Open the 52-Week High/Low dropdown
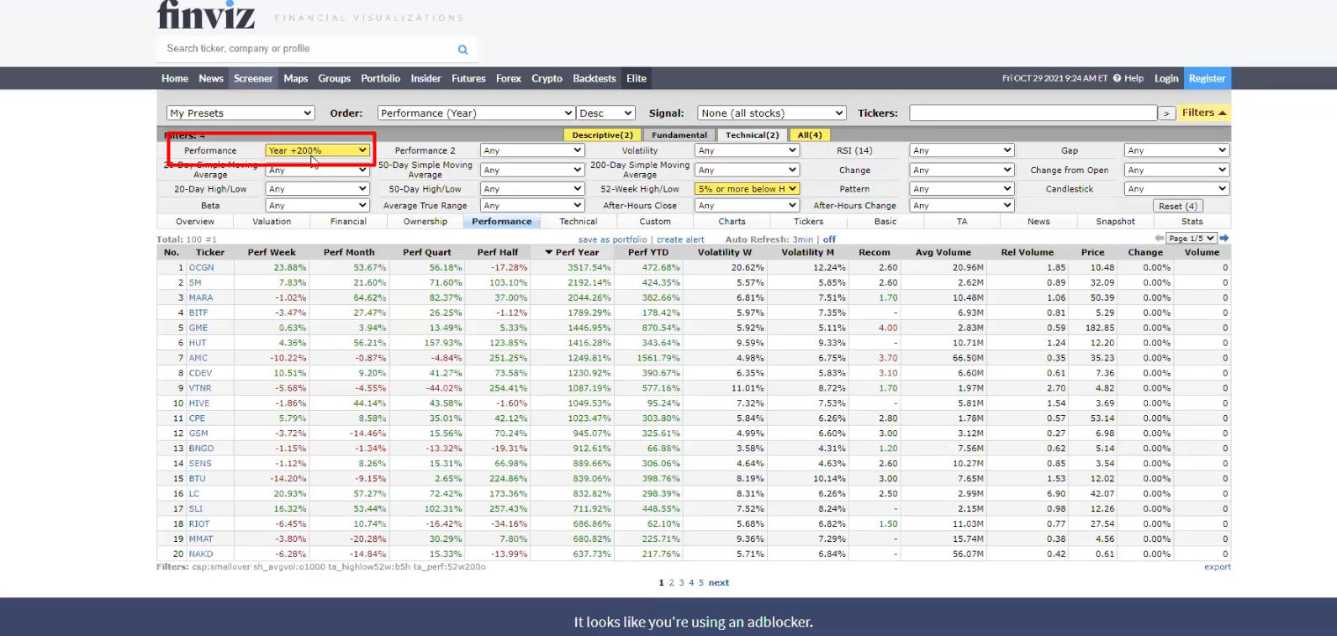The image size is (1337, 636). 747,189
